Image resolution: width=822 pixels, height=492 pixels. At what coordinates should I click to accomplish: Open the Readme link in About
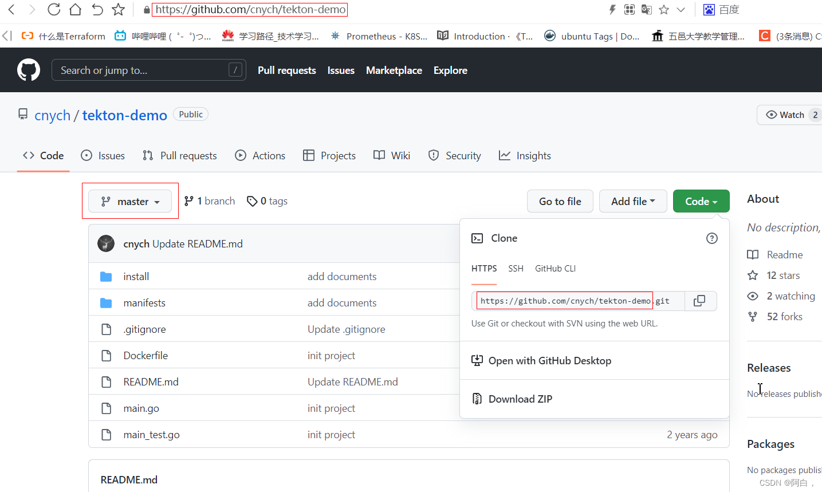coord(775,255)
